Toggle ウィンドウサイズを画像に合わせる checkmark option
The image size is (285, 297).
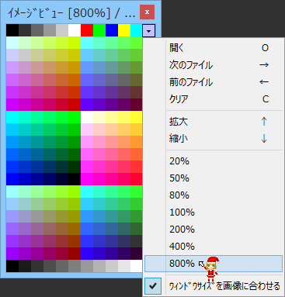(214, 286)
